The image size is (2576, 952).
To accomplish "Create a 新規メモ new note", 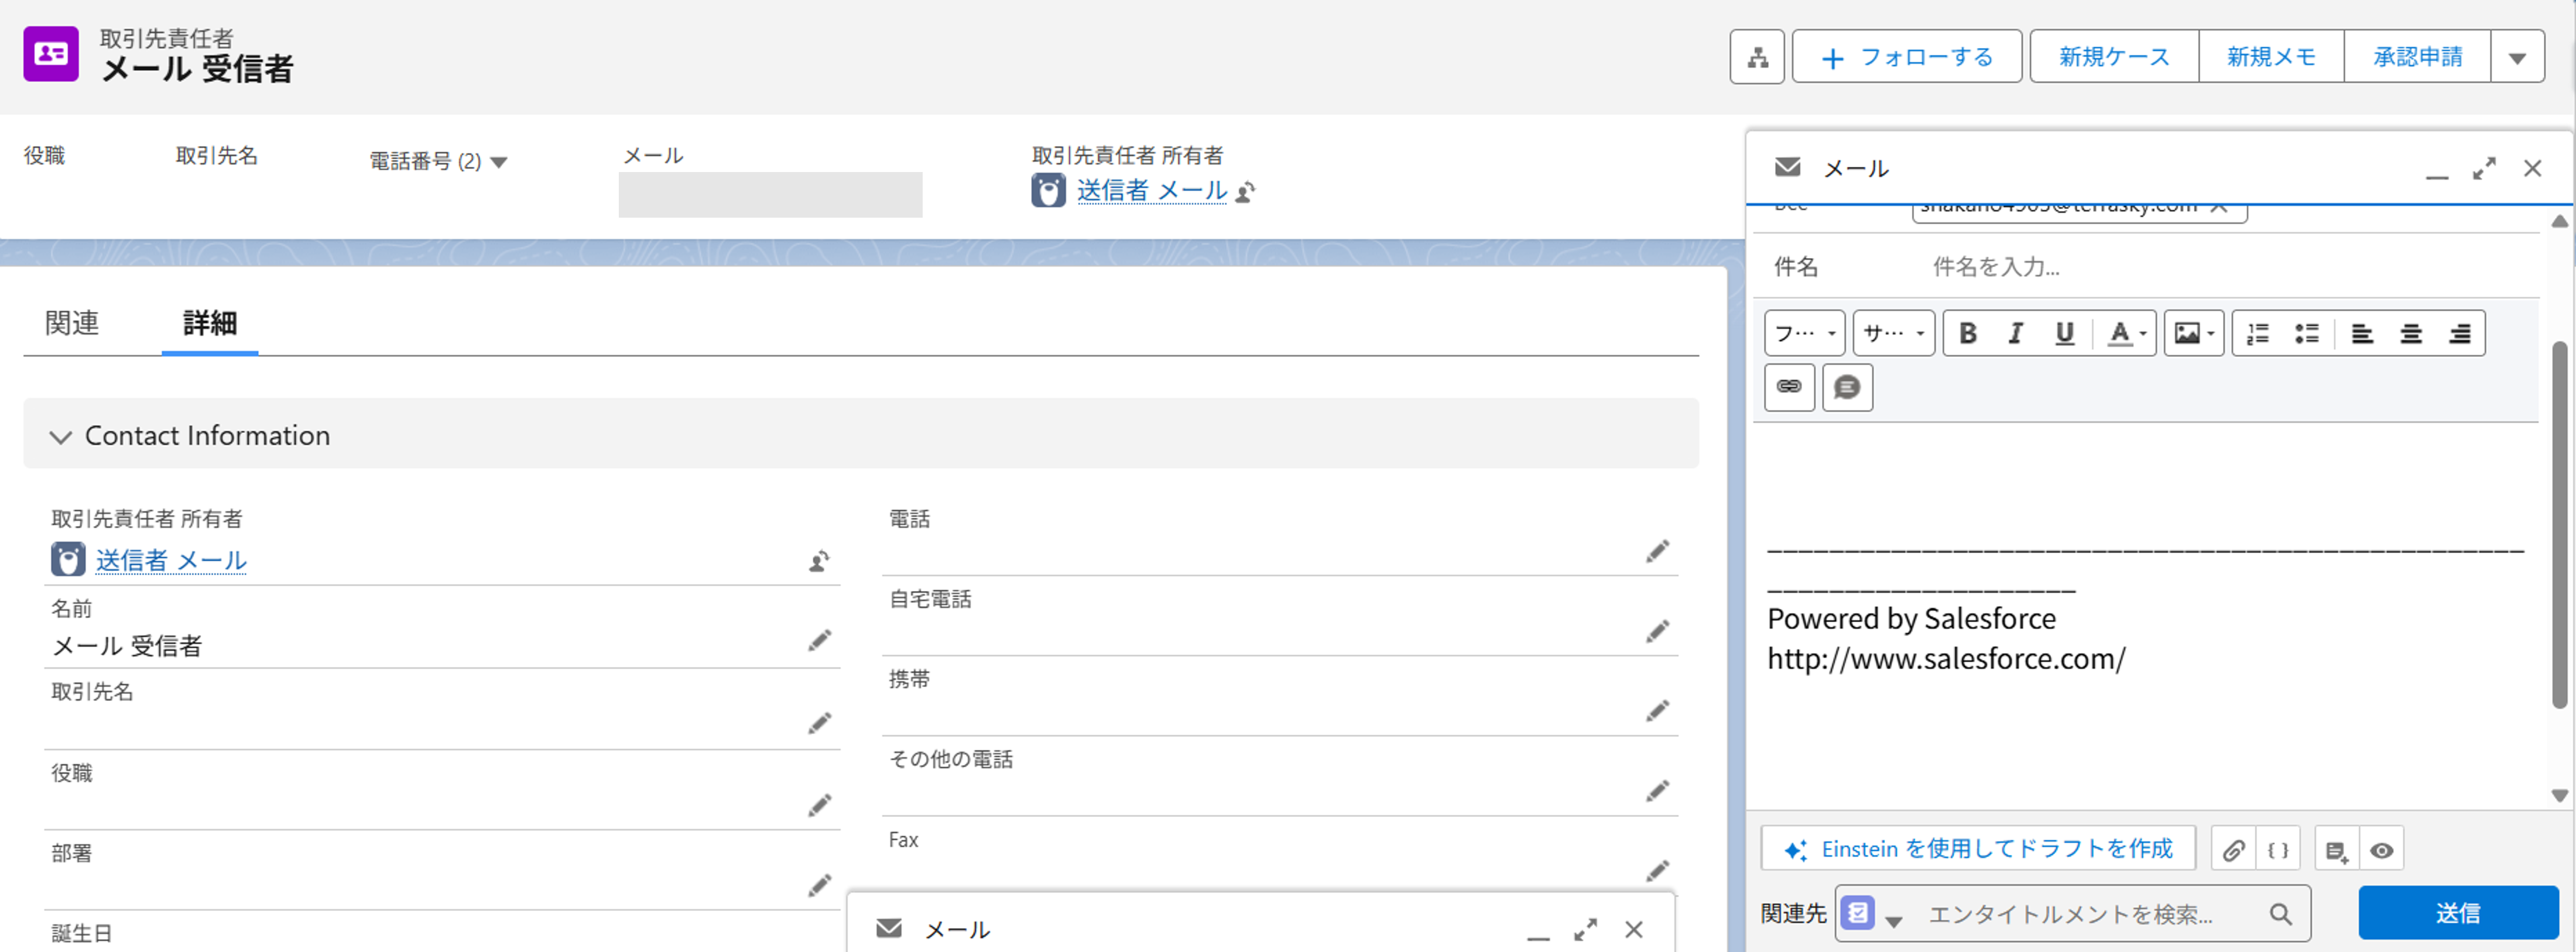I will tap(2271, 57).
